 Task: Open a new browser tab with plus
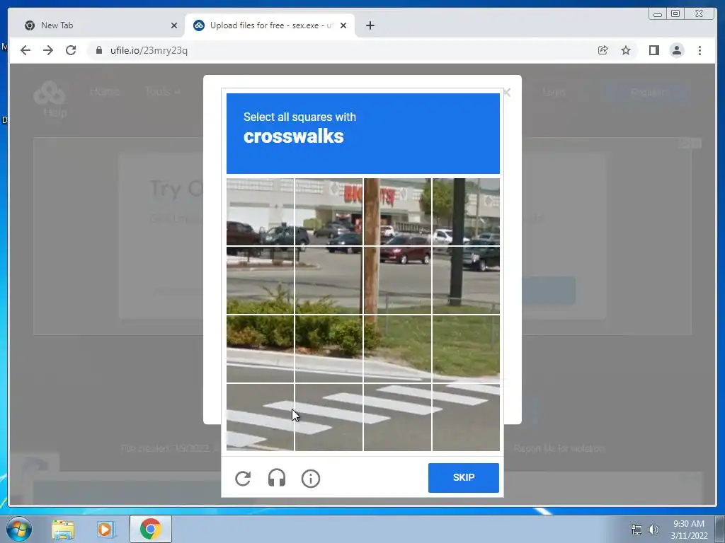click(x=370, y=25)
